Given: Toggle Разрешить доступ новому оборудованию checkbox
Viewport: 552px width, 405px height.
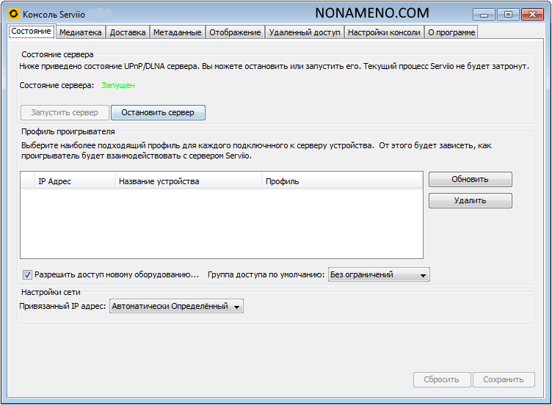Looking at the screenshot, I should (28, 274).
